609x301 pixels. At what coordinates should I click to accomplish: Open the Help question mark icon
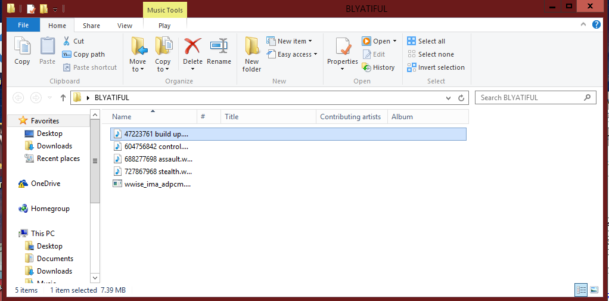point(596,24)
